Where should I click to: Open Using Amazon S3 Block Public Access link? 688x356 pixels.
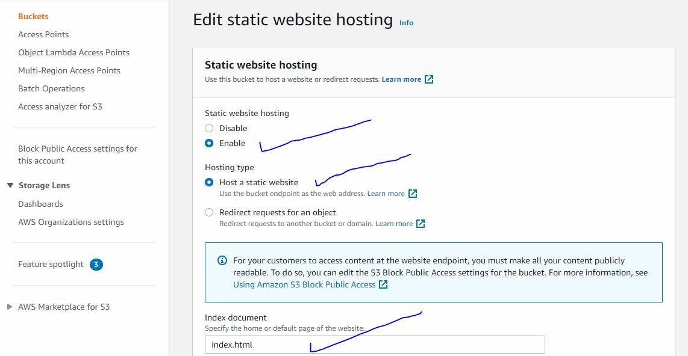coord(304,284)
